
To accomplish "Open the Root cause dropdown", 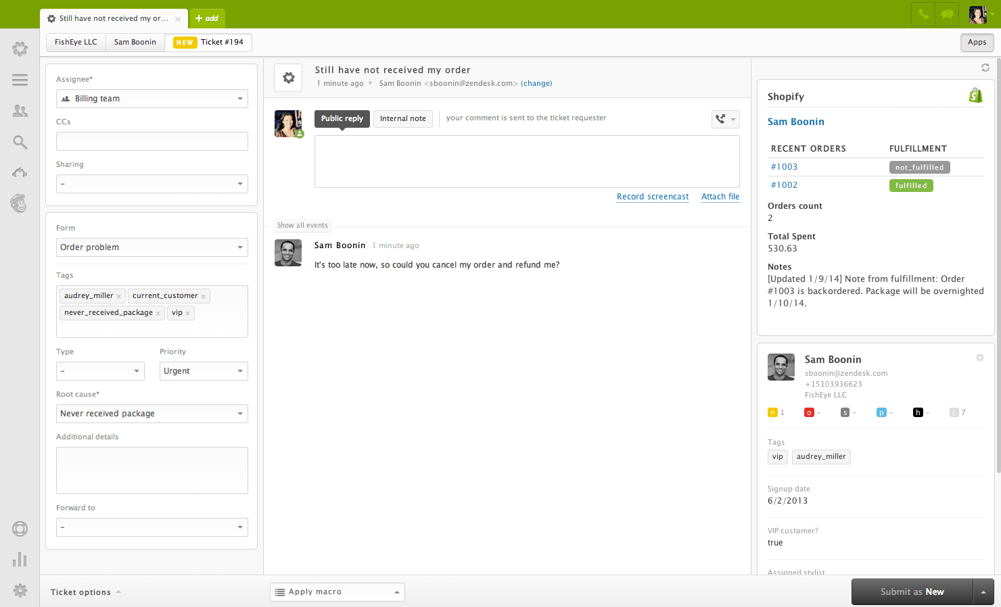I will click(152, 413).
